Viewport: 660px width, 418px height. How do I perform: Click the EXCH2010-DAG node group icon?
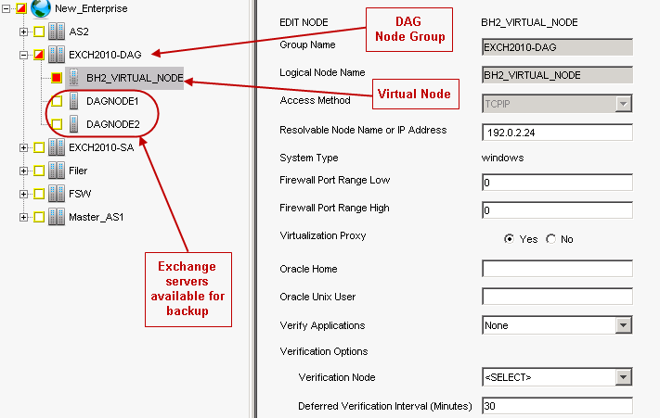click(57, 56)
